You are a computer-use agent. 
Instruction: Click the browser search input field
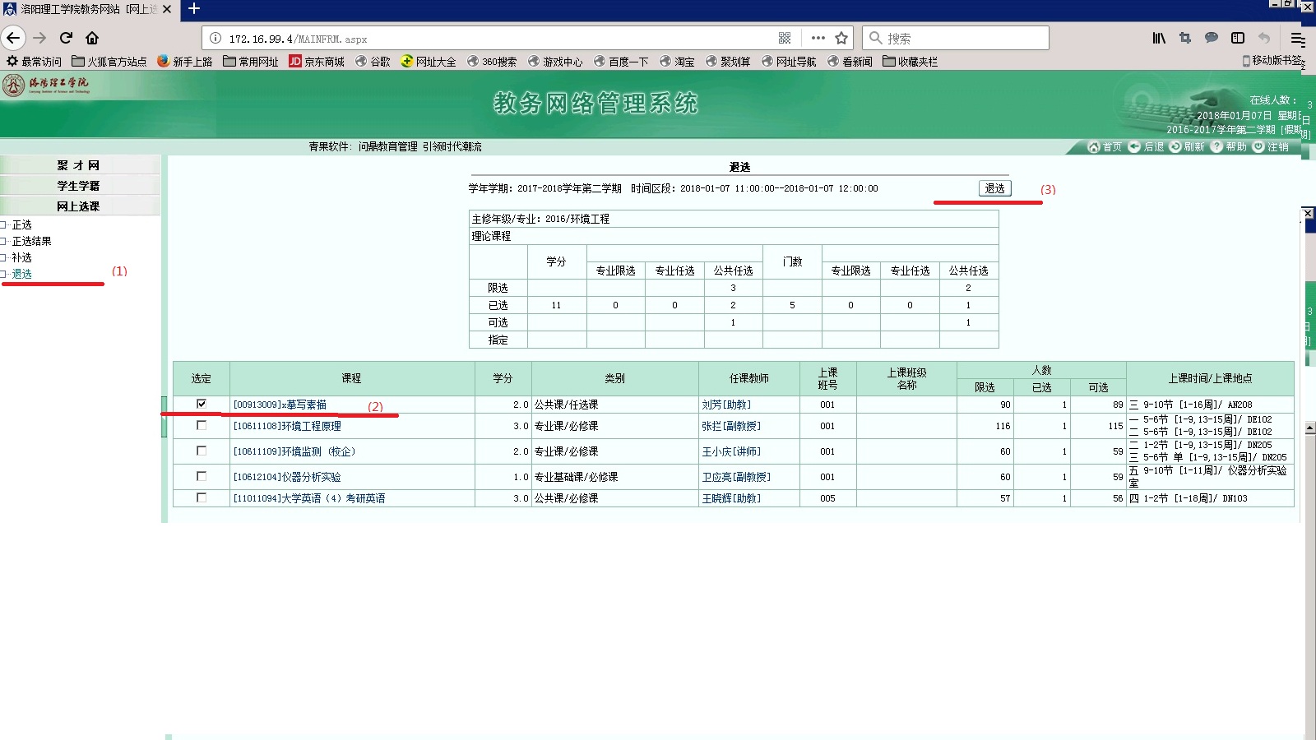pyautogui.click(x=962, y=38)
